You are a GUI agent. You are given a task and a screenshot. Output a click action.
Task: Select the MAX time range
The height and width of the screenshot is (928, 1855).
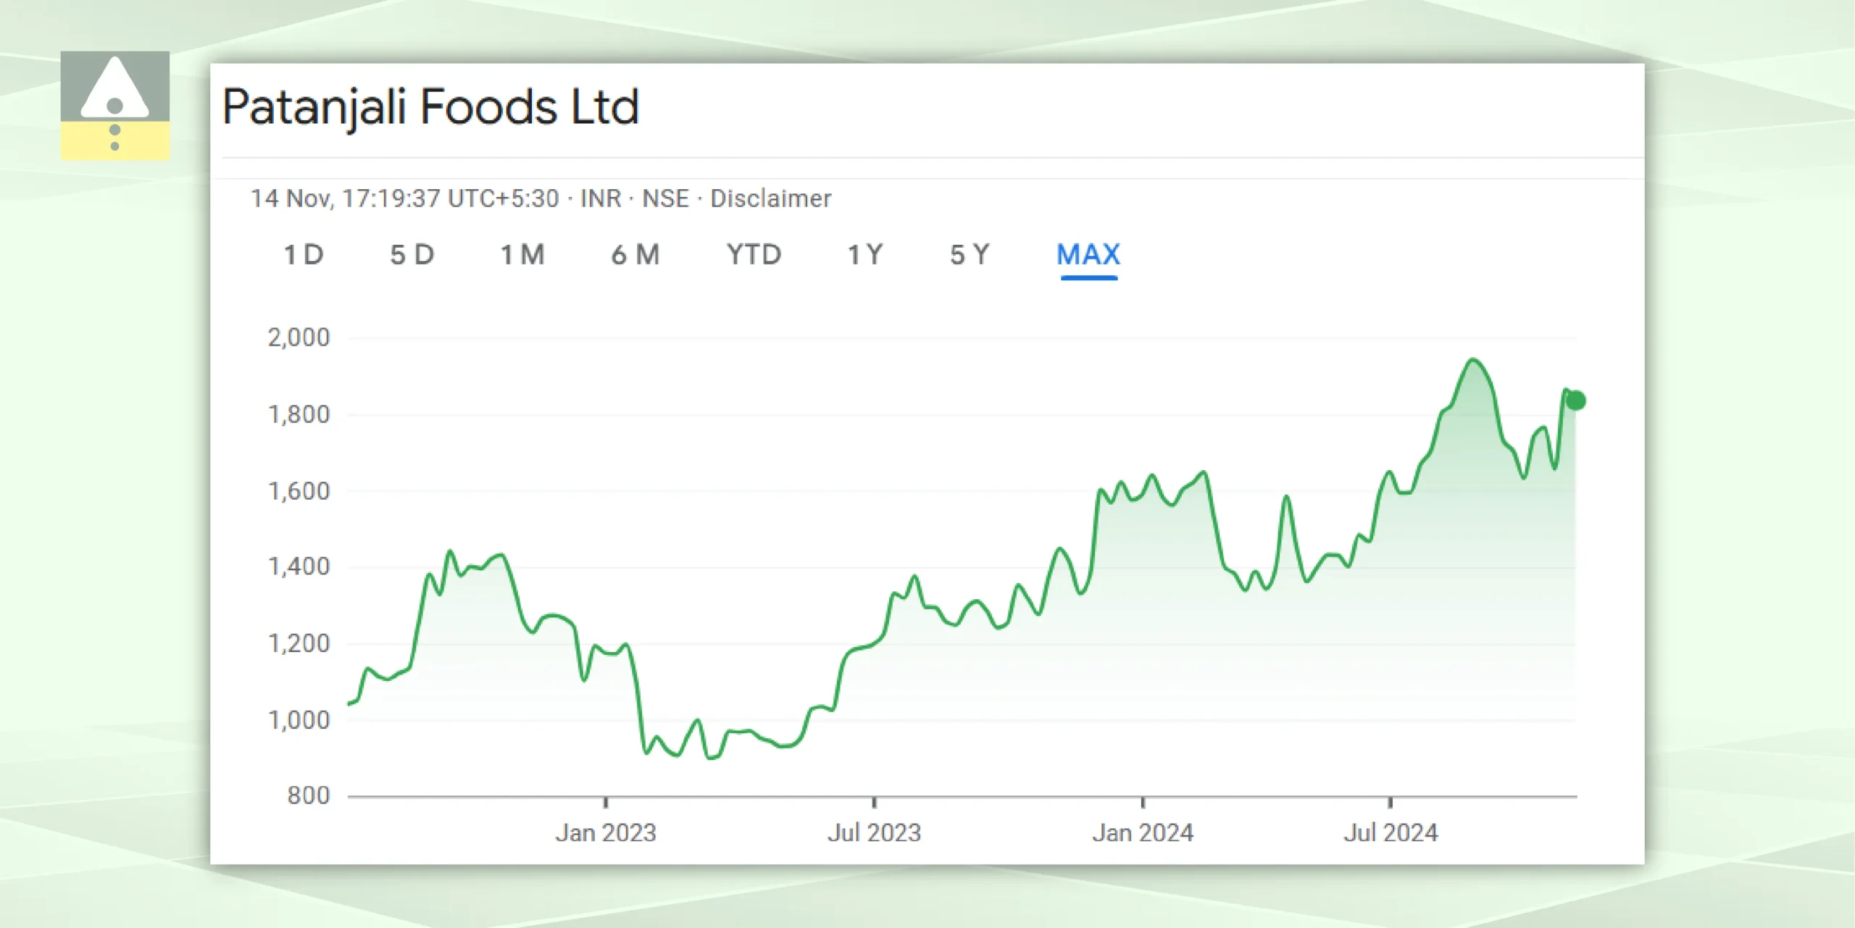point(1088,255)
